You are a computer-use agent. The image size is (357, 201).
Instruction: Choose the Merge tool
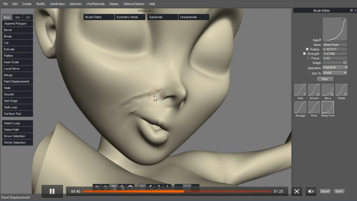click(18, 75)
